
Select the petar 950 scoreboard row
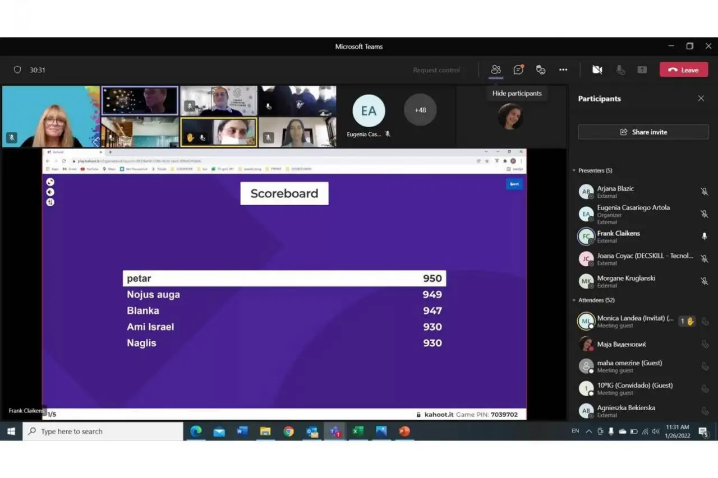coord(284,279)
